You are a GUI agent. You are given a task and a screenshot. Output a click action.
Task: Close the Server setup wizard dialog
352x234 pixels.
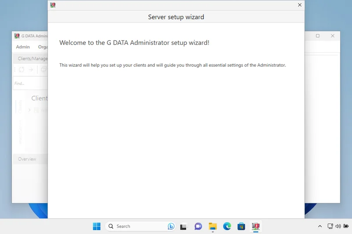[300, 5]
